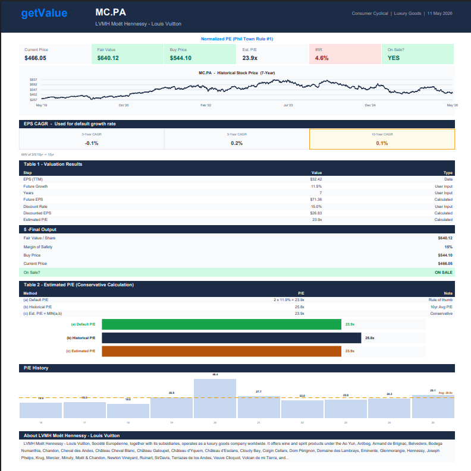Image resolution: width=471 pixels, height=471 pixels.
Task: Select the highlighted 10-Year CAGR 0.1% box
Action: point(382,139)
